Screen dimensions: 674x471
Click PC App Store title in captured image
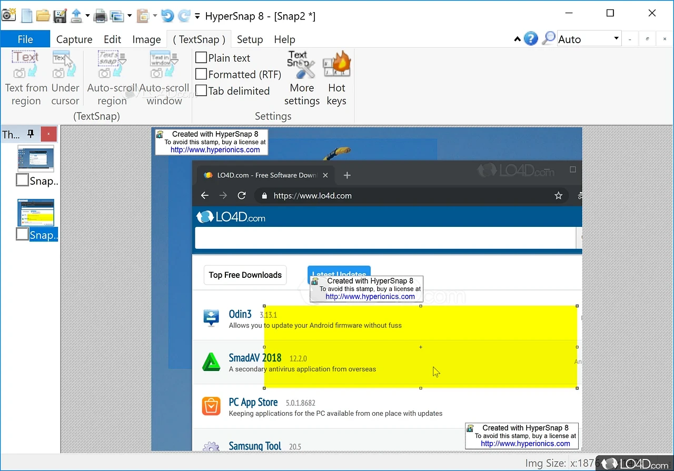click(253, 402)
